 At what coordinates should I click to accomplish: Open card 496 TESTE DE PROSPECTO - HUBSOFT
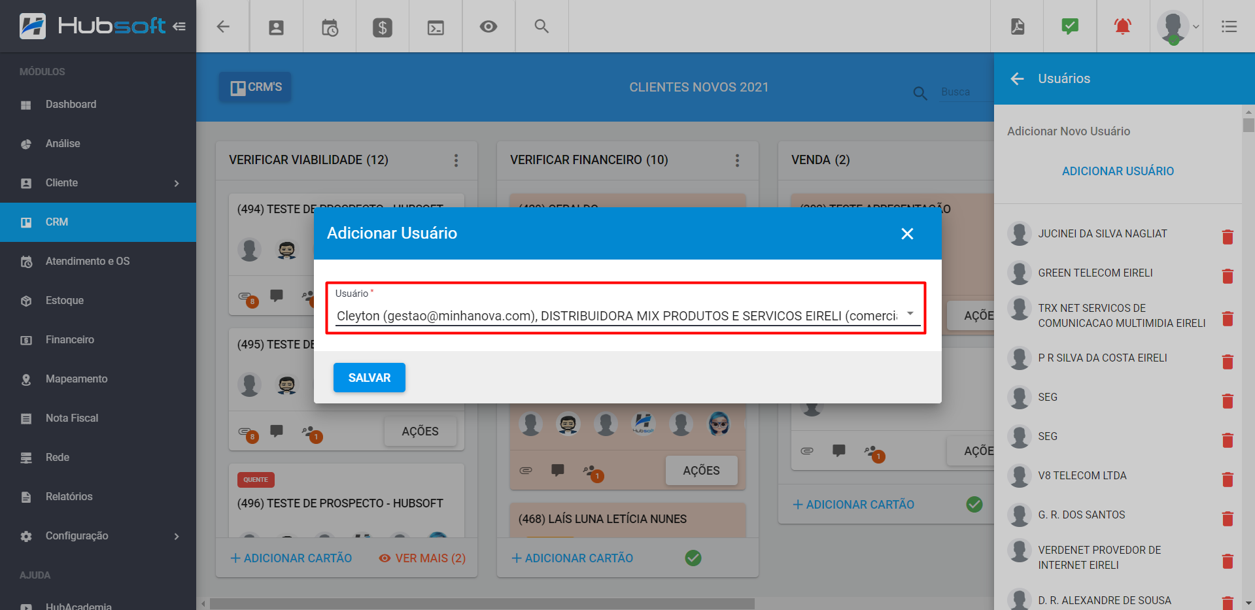(x=340, y=503)
